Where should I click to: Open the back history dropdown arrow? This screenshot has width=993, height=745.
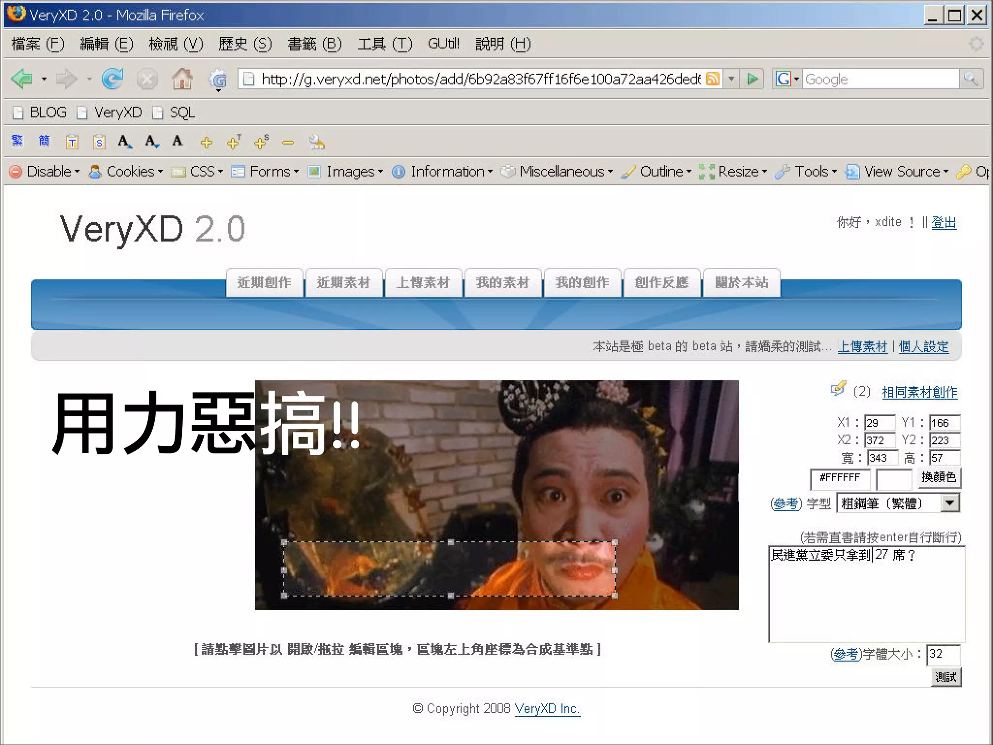click(x=44, y=79)
